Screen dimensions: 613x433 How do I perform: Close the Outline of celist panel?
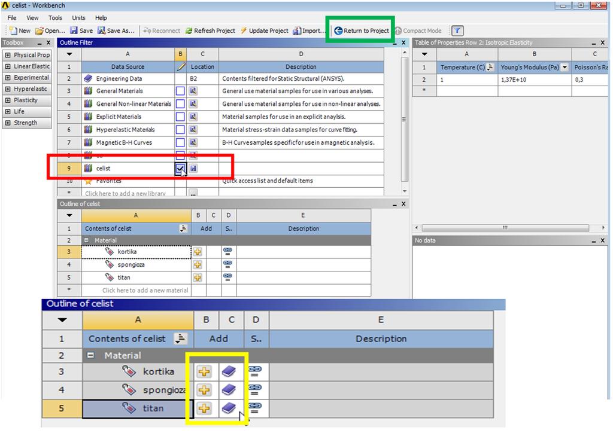coord(403,204)
